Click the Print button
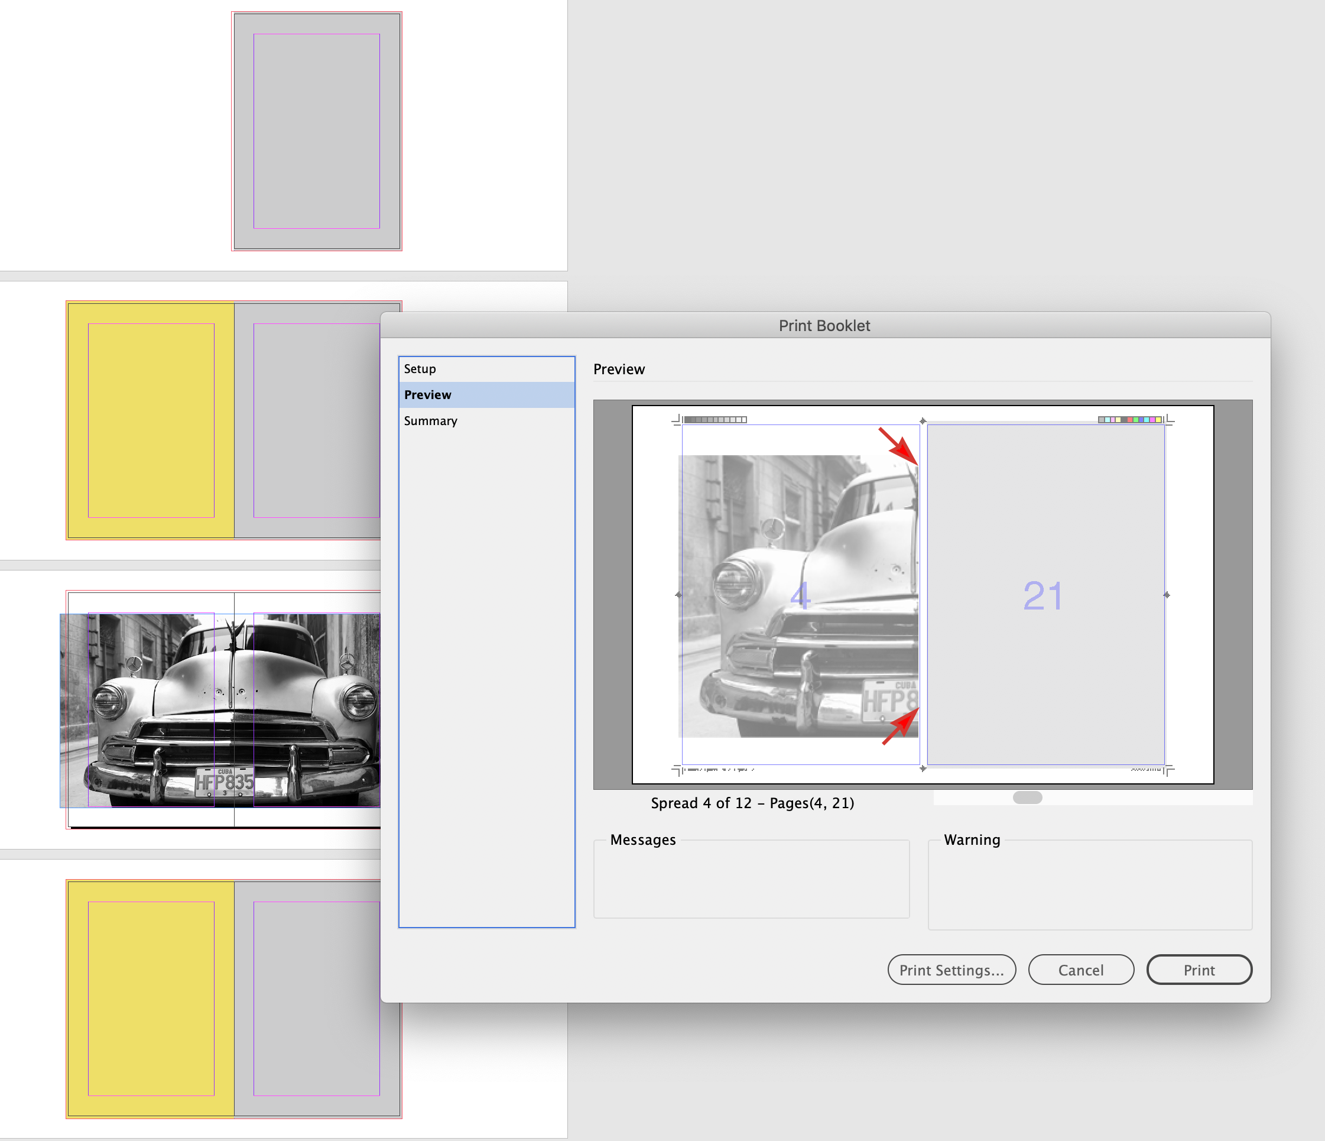 pyautogui.click(x=1199, y=970)
